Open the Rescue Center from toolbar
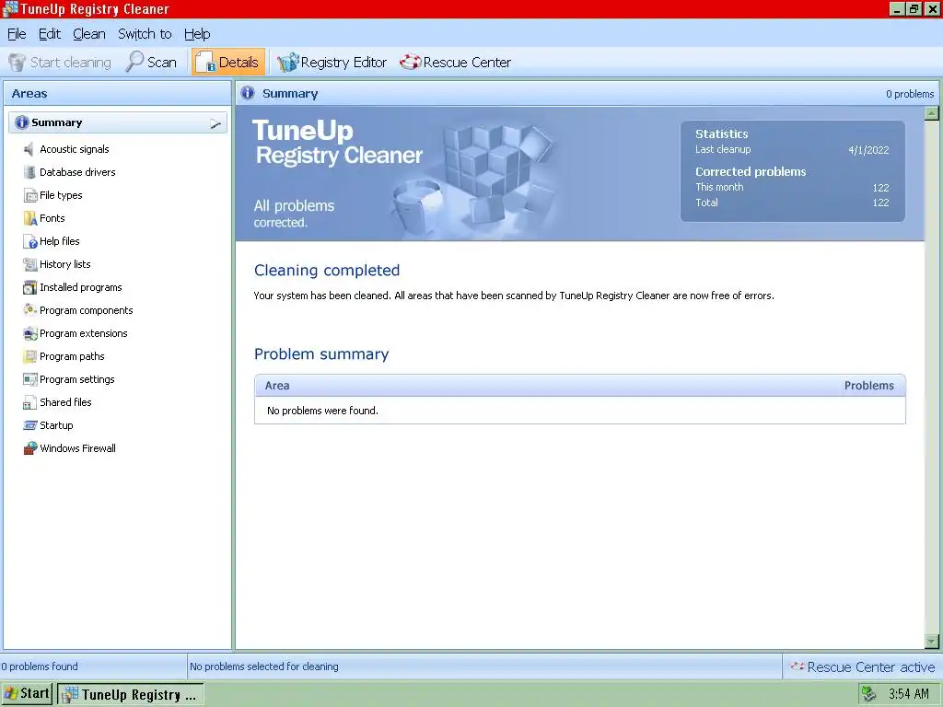This screenshot has width=943, height=707. [455, 63]
